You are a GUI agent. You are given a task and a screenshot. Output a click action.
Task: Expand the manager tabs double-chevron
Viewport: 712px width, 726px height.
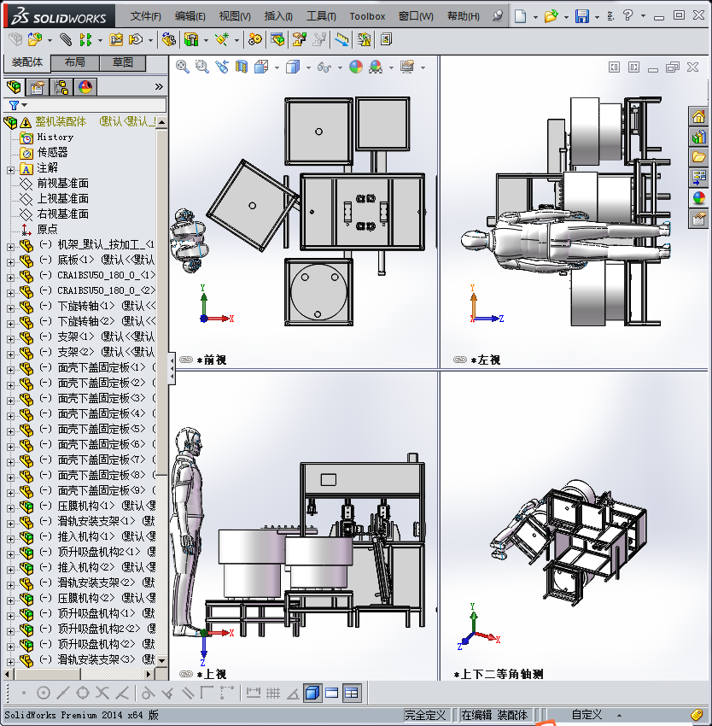[x=159, y=86]
